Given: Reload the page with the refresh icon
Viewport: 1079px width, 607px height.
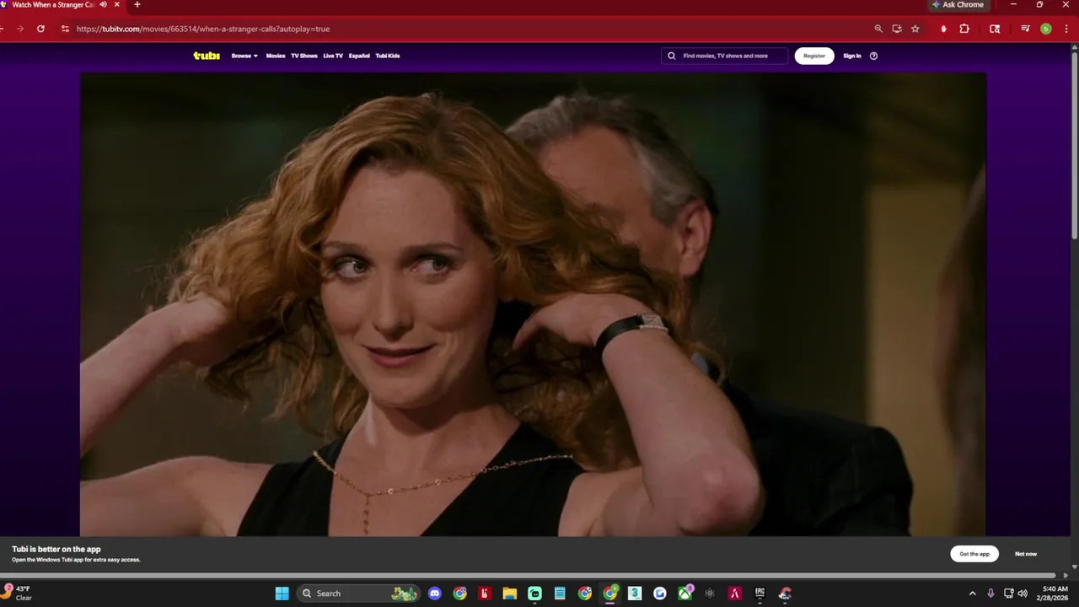Looking at the screenshot, I should 40,29.
